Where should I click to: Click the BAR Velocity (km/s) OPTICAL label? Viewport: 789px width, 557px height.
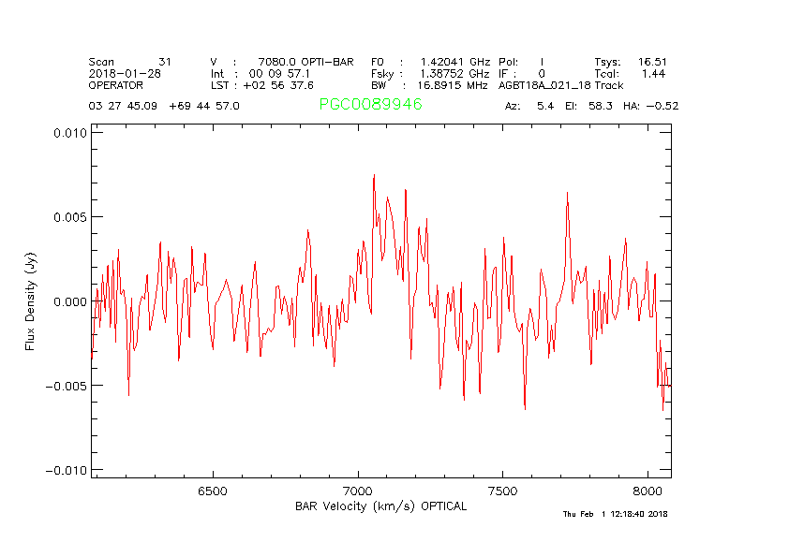pos(380,506)
